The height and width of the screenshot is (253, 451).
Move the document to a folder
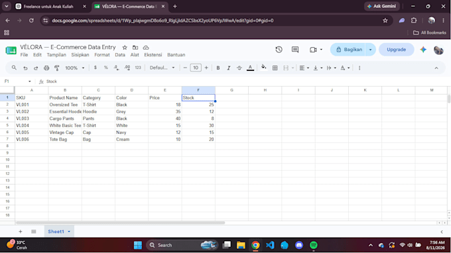(x=135, y=48)
